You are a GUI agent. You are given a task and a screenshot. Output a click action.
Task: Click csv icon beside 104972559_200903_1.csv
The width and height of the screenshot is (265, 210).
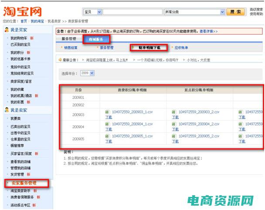[107, 112]
